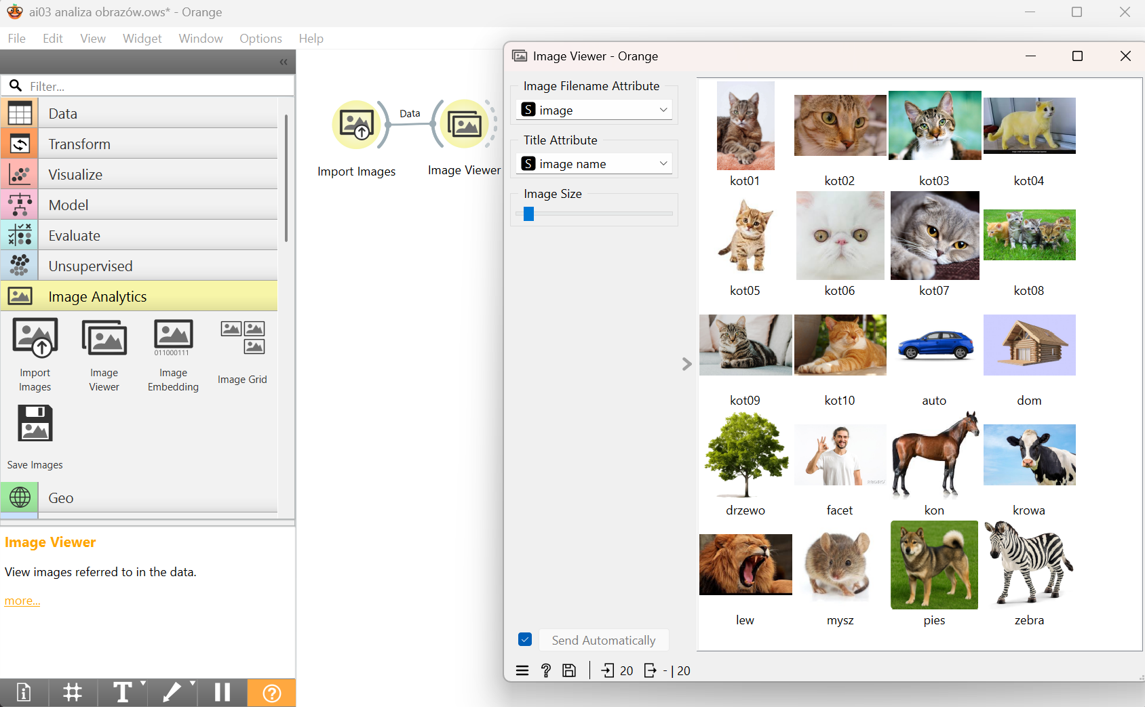The image size is (1145, 707).
Task: Click the Send Automatically button
Action: tap(604, 640)
